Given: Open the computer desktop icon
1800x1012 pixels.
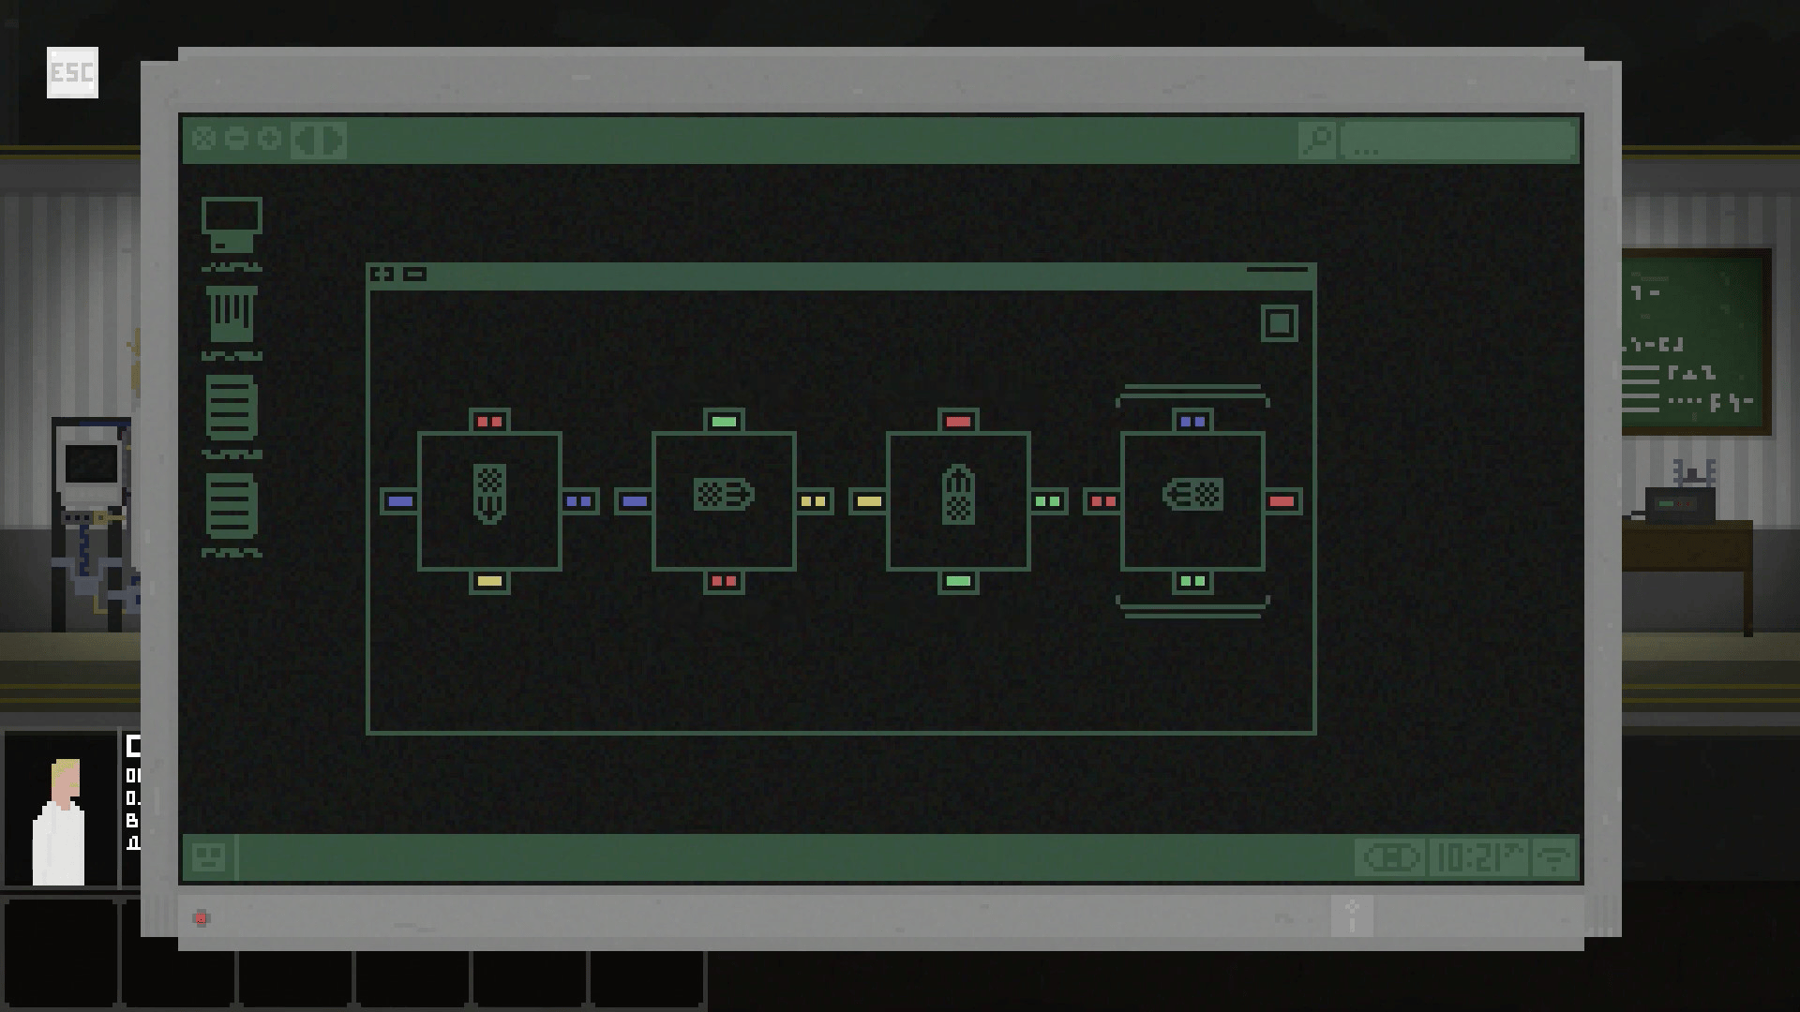Looking at the screenshot, I should click(232, 226).
